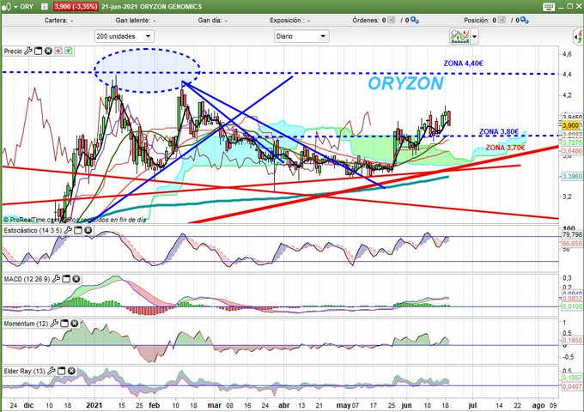The image size is (584, 412).
Task: Maximize the Precio panel with its window icon
Action: 38,51
